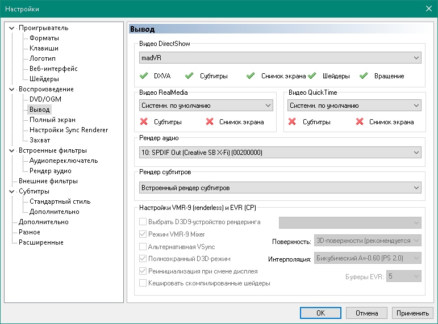Open the Видео QuickTime dropdown
438x324 pixels.
pyautogui.click(x=354, y=106)
